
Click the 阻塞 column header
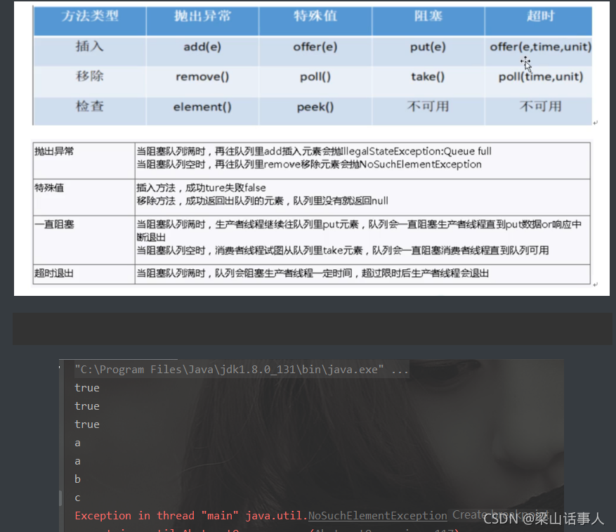click(x=428, y=16)
